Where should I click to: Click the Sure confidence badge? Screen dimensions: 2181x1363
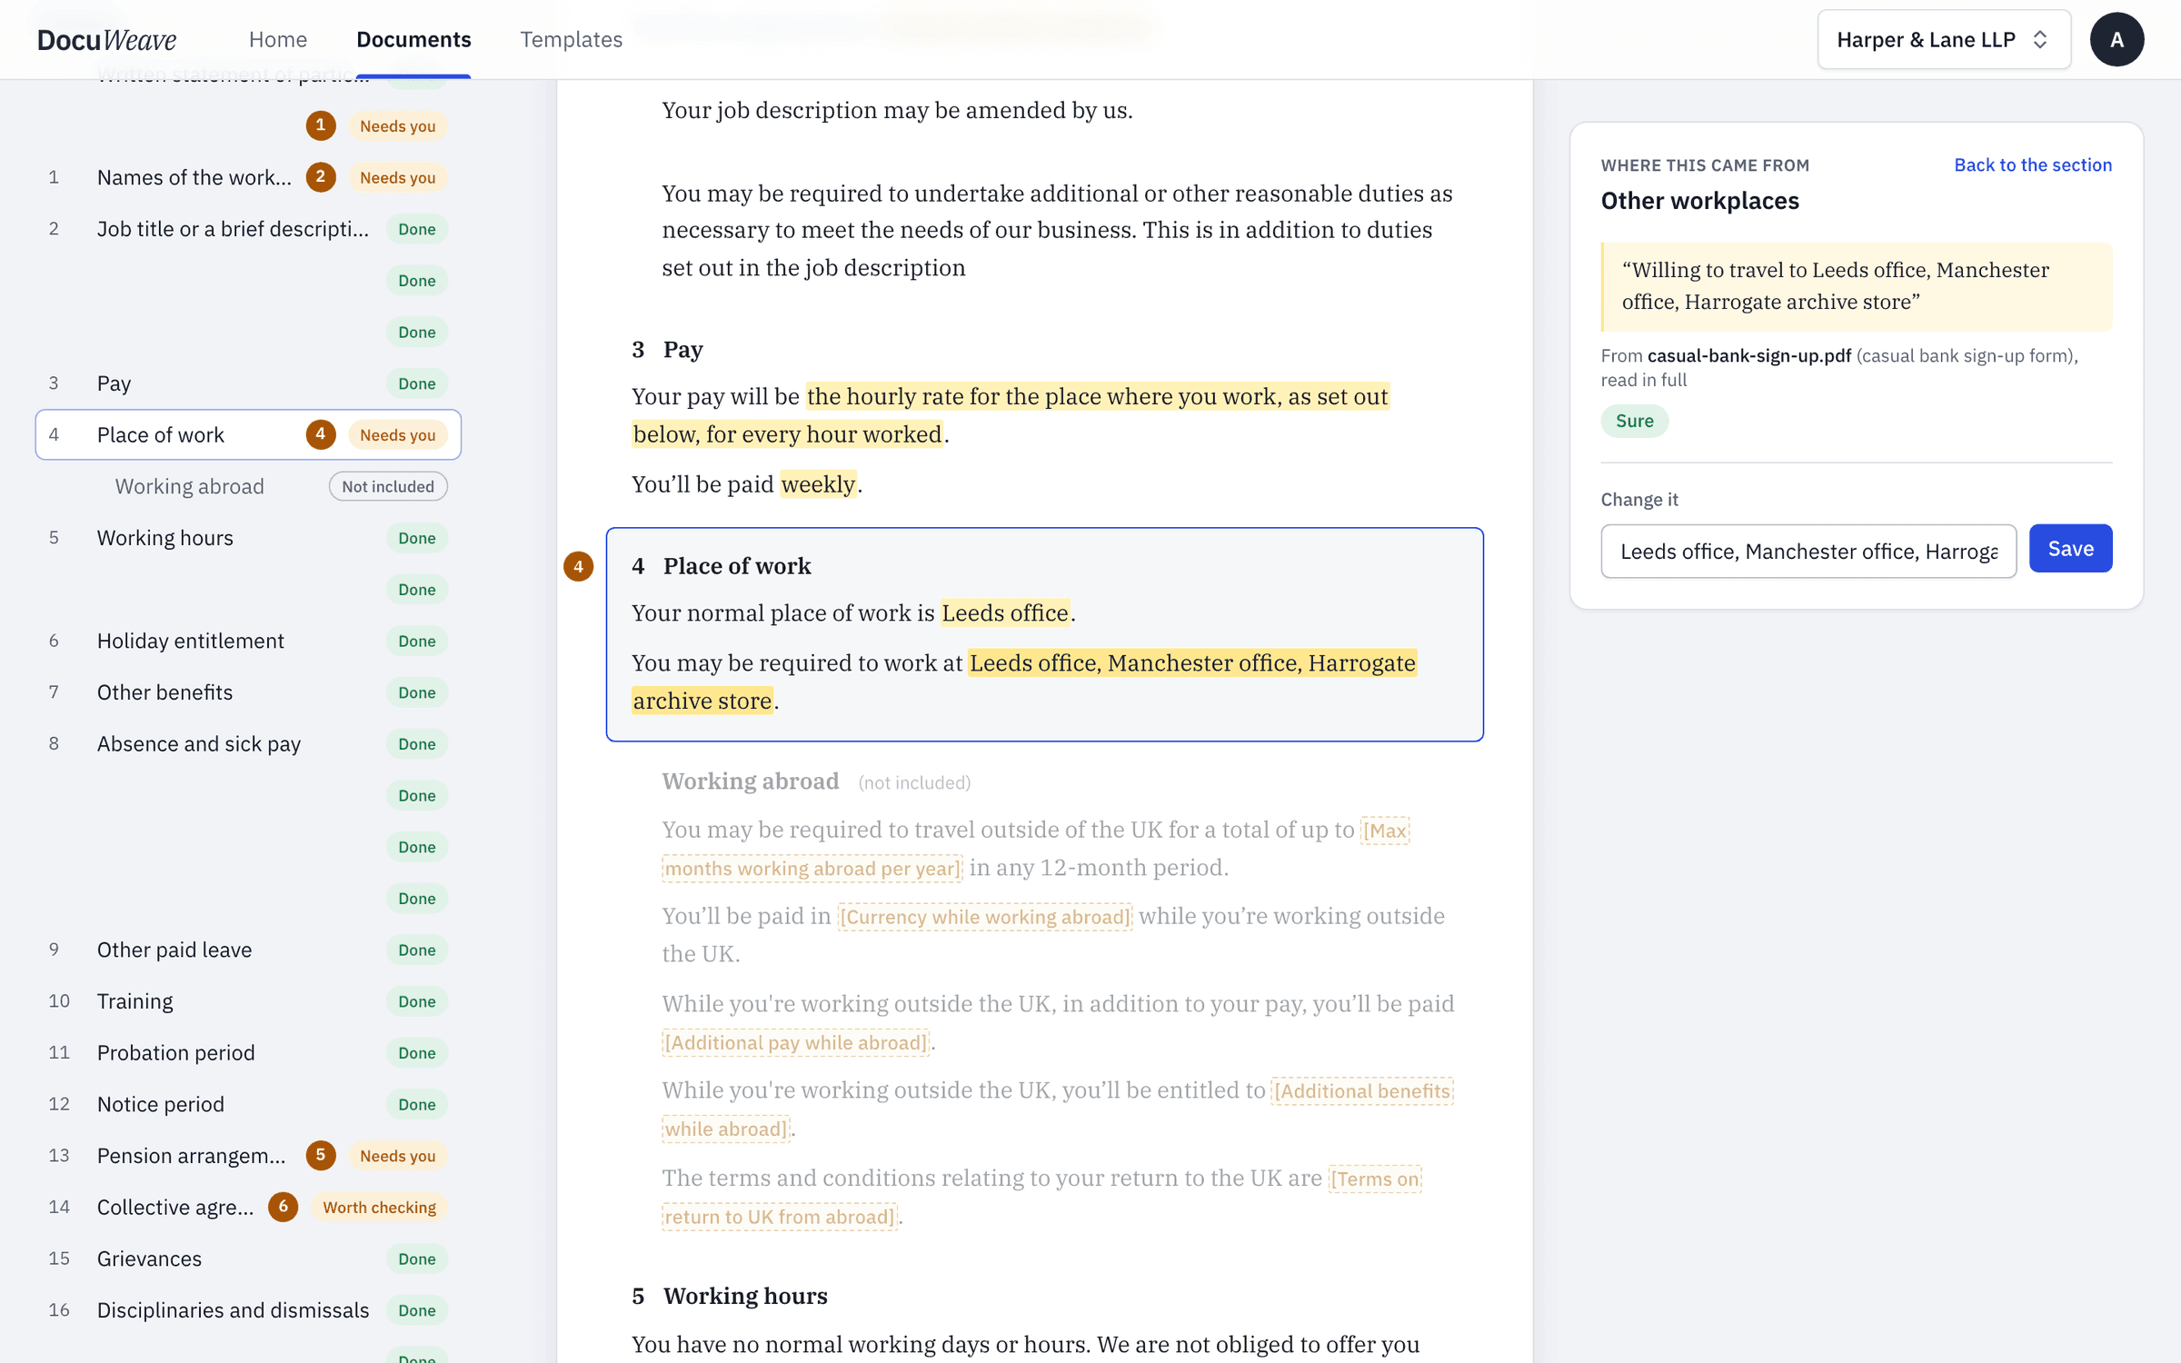1634,421
